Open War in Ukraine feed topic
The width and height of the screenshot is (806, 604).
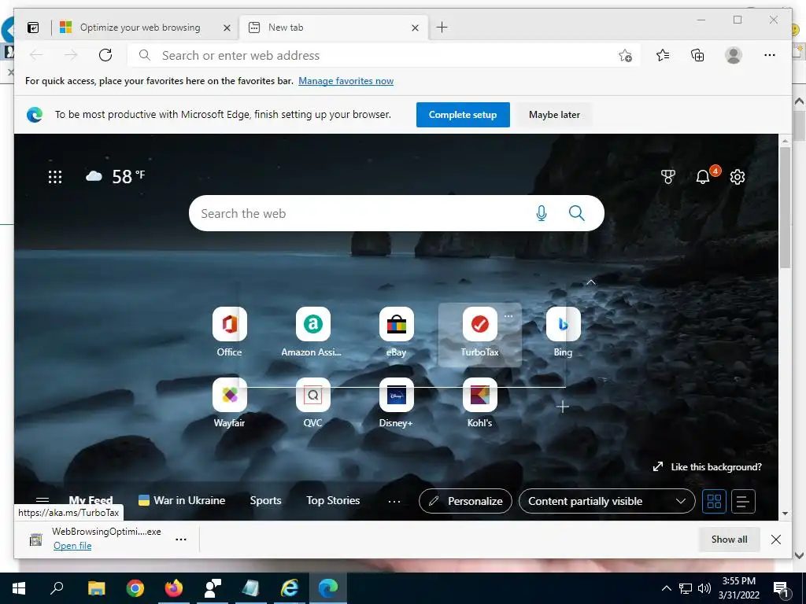tap(182, 500)
